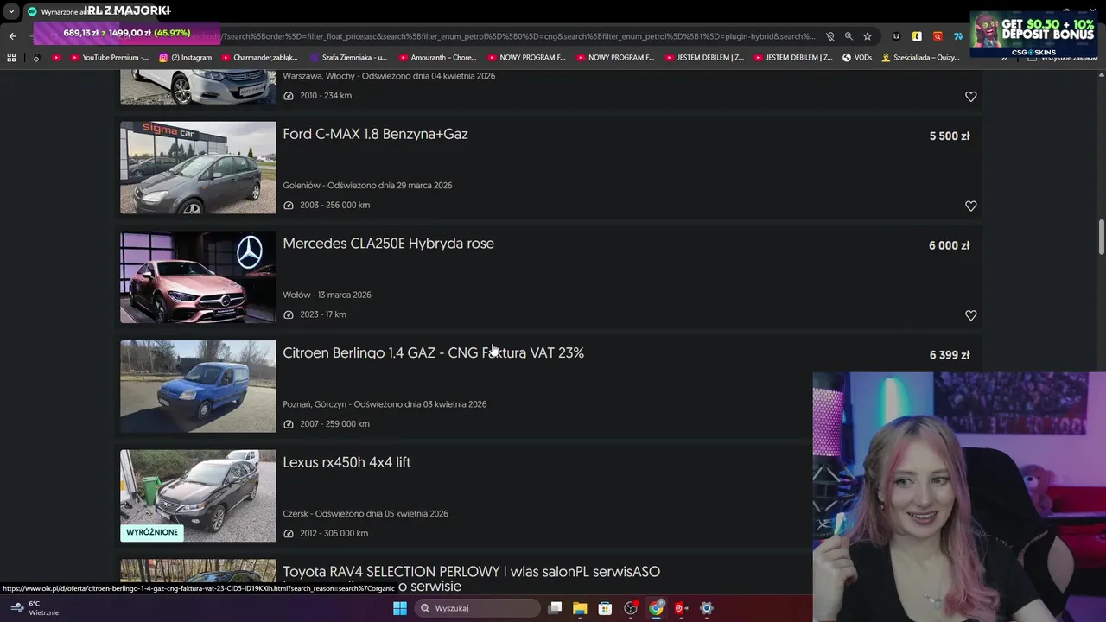Screen dimensions: 1106x622
Task: Open the YouTube Premium bookmark
Action: click(x=108, y=57)
